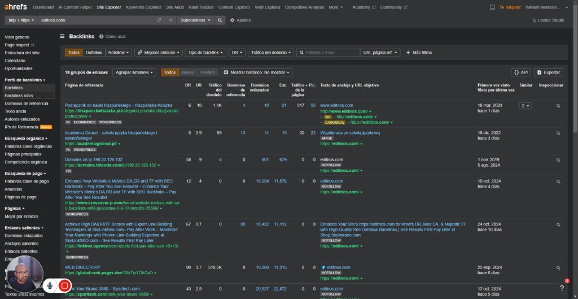Collapse the Búsqueda orgánica section

click(x=26, y=138)
